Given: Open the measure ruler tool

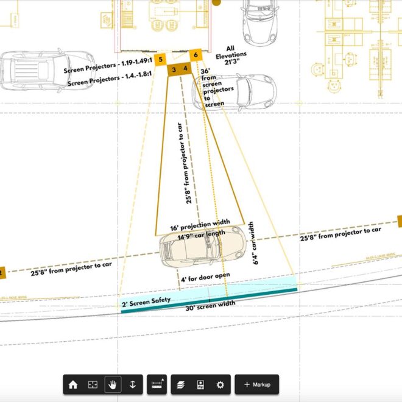Looking at the screenshot, I should (156, 385).
